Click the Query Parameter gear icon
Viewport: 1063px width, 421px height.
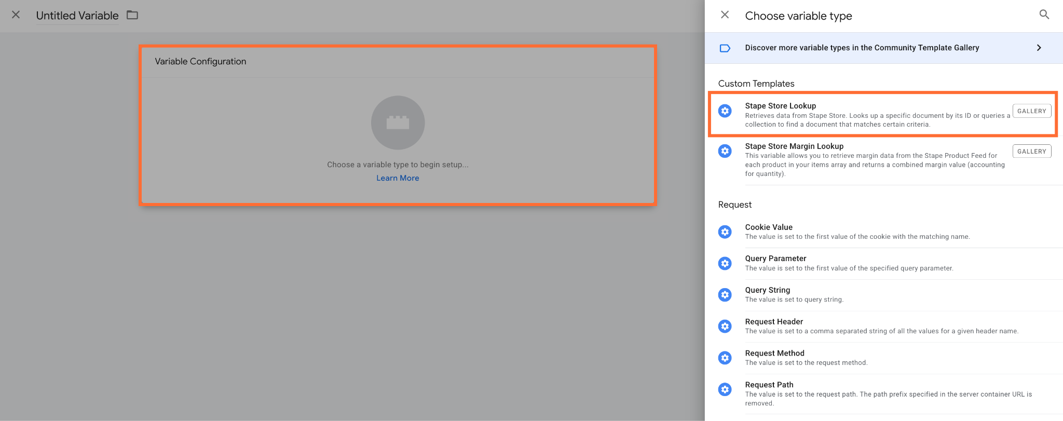[x=725, y=263]
